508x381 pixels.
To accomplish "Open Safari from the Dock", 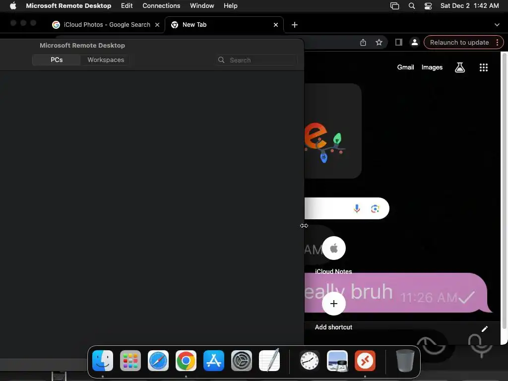I will [x=158, y=361].
